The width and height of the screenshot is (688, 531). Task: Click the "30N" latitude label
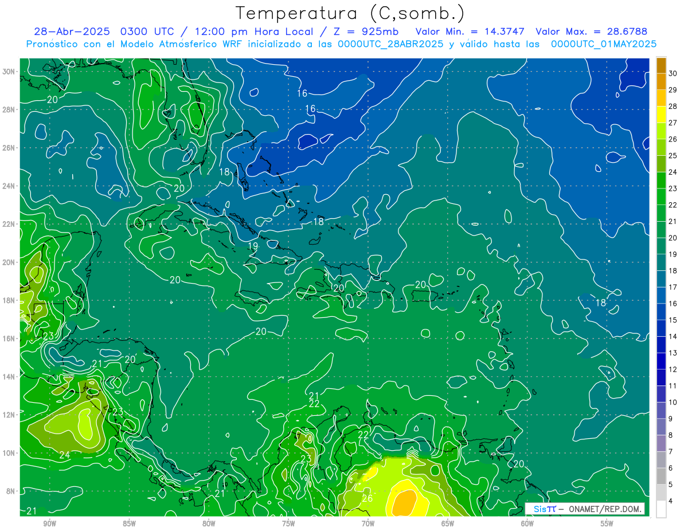(x=10, y=72)
